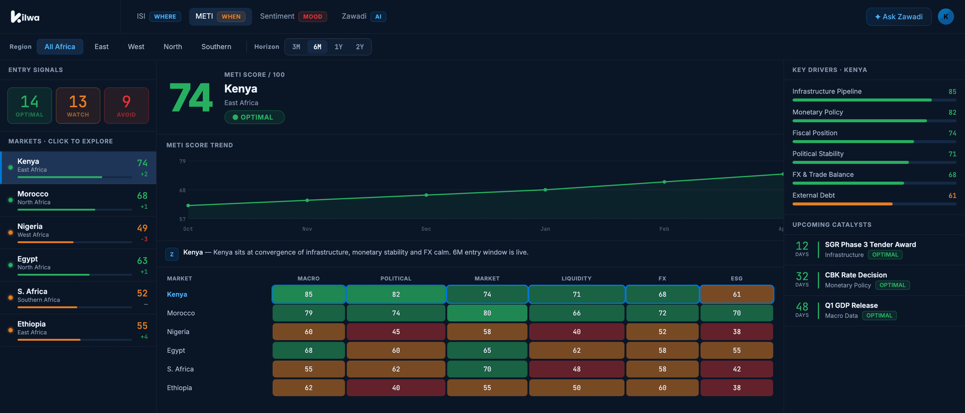The width and height of the screenshot is (965, 413).
Task: Click the Zawadi Z icon beside Kenya summary
Action: click(x=172, y=254)
